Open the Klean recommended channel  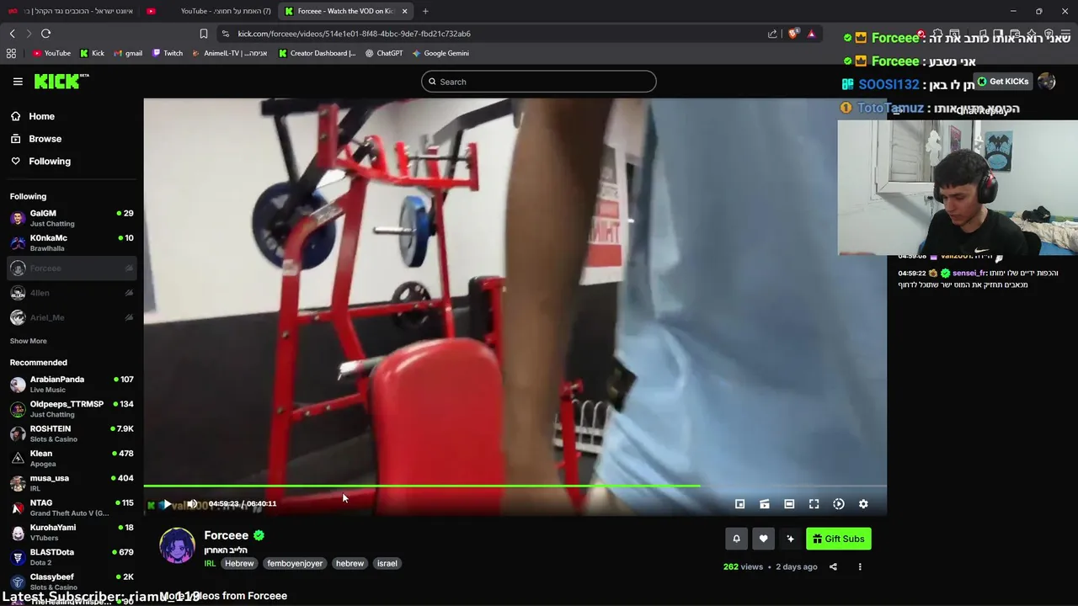(x=72, y=458)
